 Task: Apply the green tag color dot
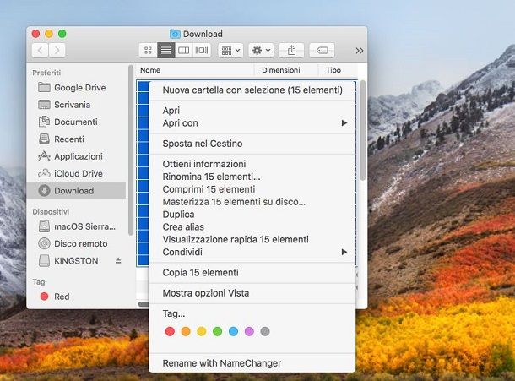tap(218, 331)
